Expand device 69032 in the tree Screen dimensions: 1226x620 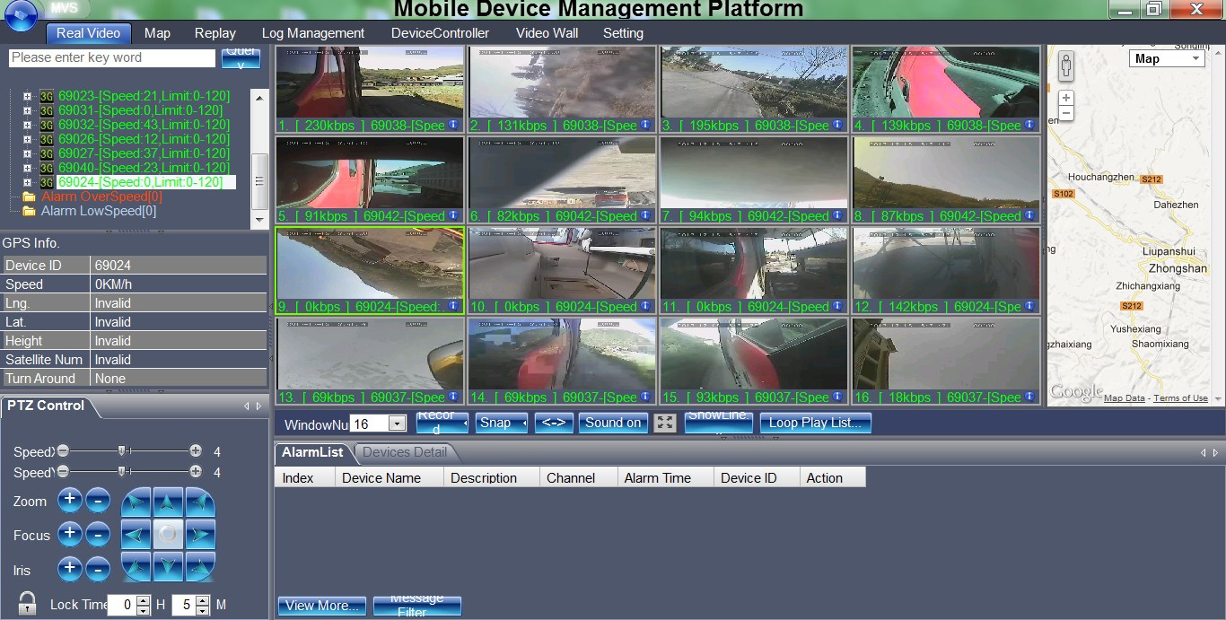(27, 125)
